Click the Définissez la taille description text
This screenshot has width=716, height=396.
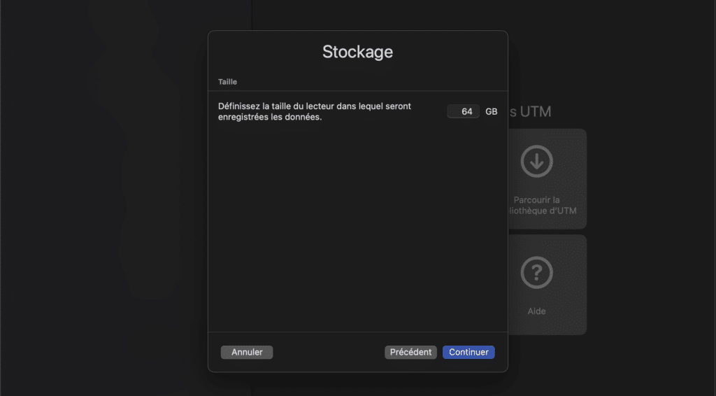315,111
